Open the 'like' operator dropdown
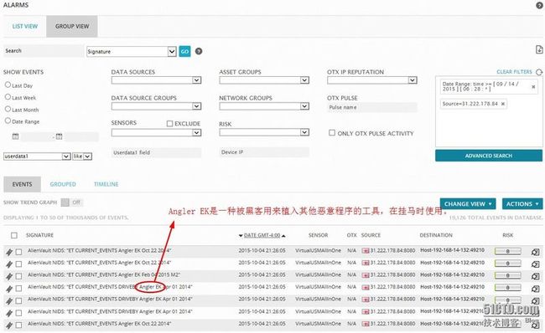The width and height of the screenshot is (545, 333). click(82, 156)
